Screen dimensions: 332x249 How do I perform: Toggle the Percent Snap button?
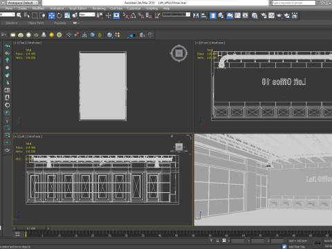[x=141, y=15]
